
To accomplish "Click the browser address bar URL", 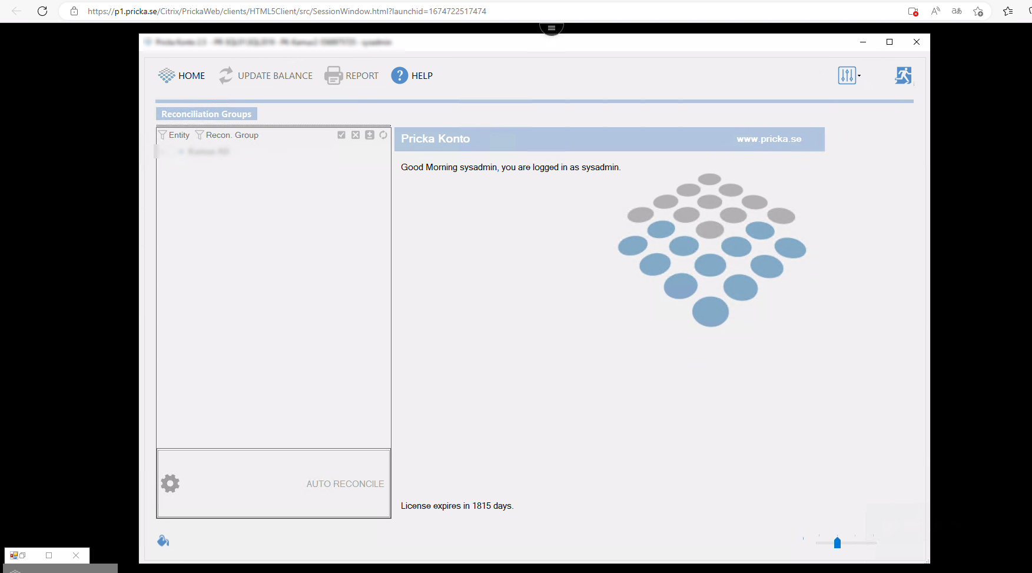I will coord(287,11).
